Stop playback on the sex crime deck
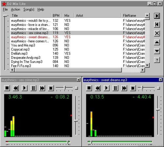Screen dimensions: 164x147 point(7,88)
